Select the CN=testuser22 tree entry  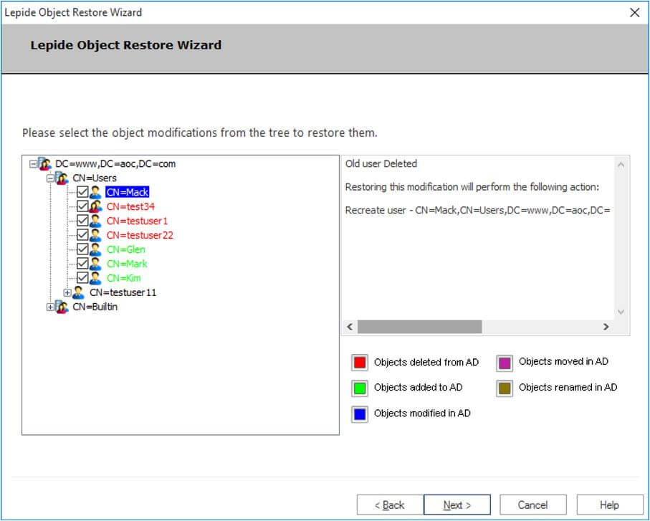click(140, 236)
